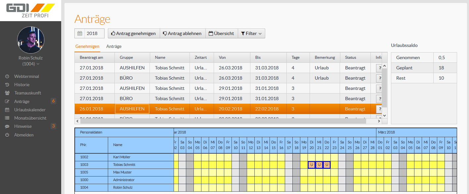
Task: Click the year 2018 input field
Action: coord(94,33)
